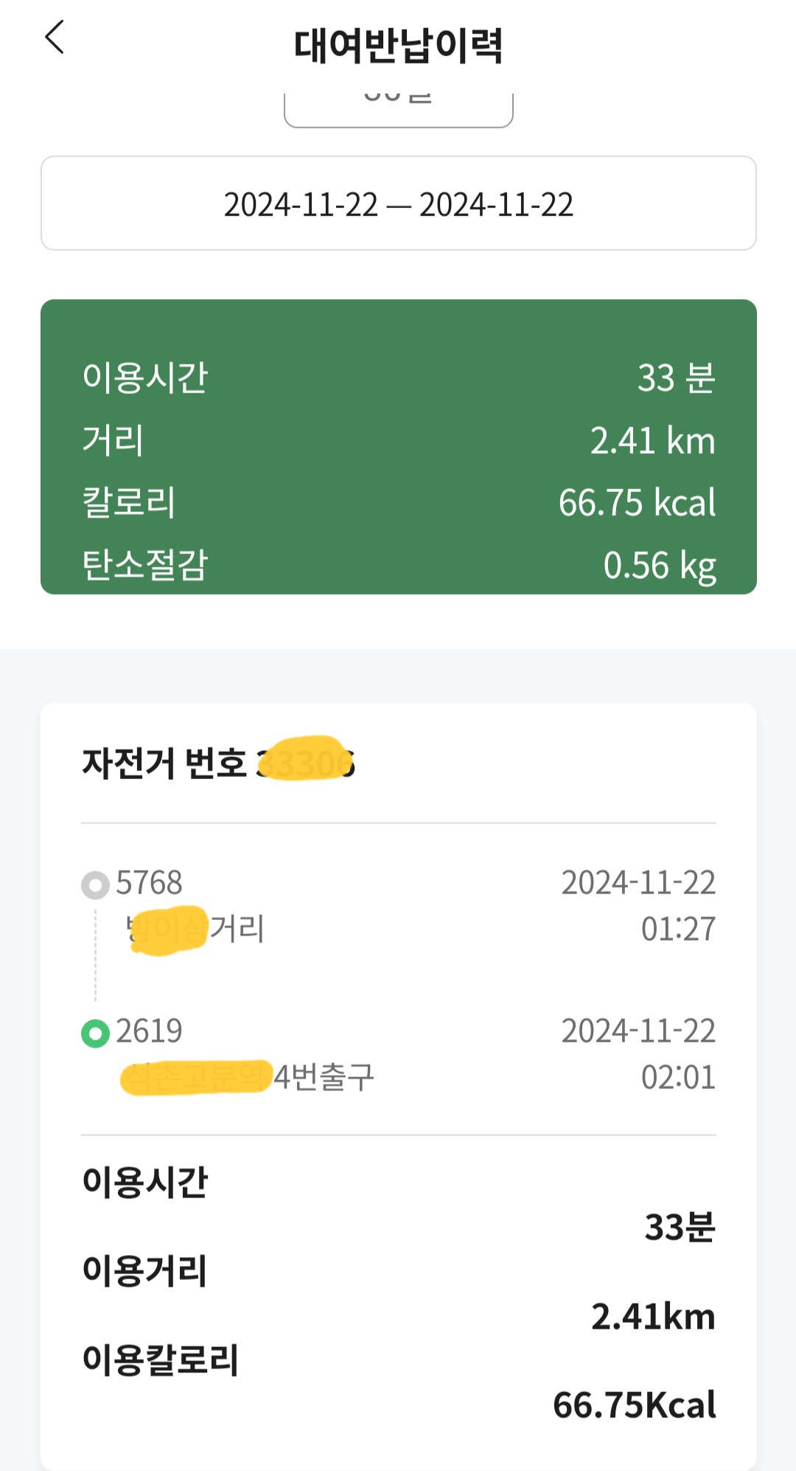Screen dimensions: 796x1471
Task: Tap the 대여반납이력 page title
Action: (398, 46)
